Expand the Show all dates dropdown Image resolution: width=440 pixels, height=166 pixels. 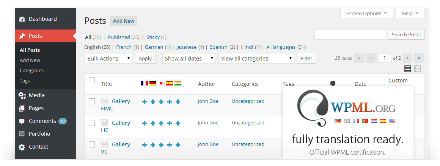[x=189, y=59]
